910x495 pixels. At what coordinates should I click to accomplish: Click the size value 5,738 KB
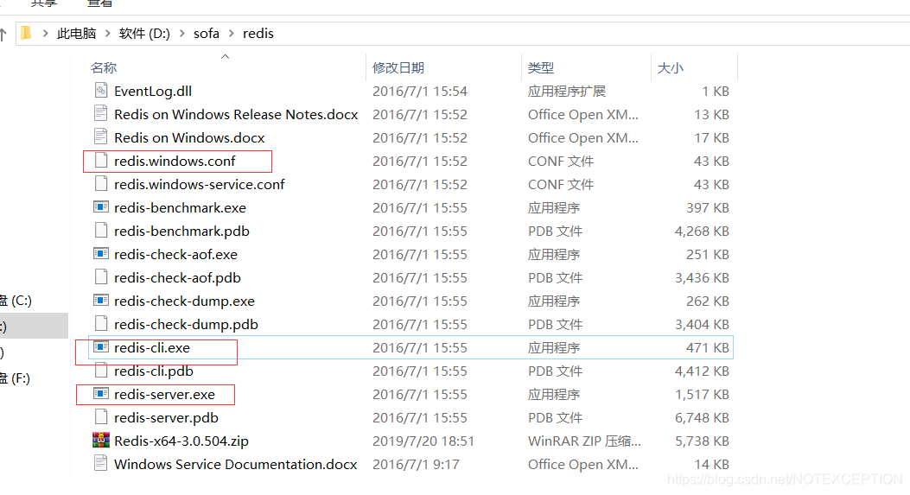[x=702, y=441]
